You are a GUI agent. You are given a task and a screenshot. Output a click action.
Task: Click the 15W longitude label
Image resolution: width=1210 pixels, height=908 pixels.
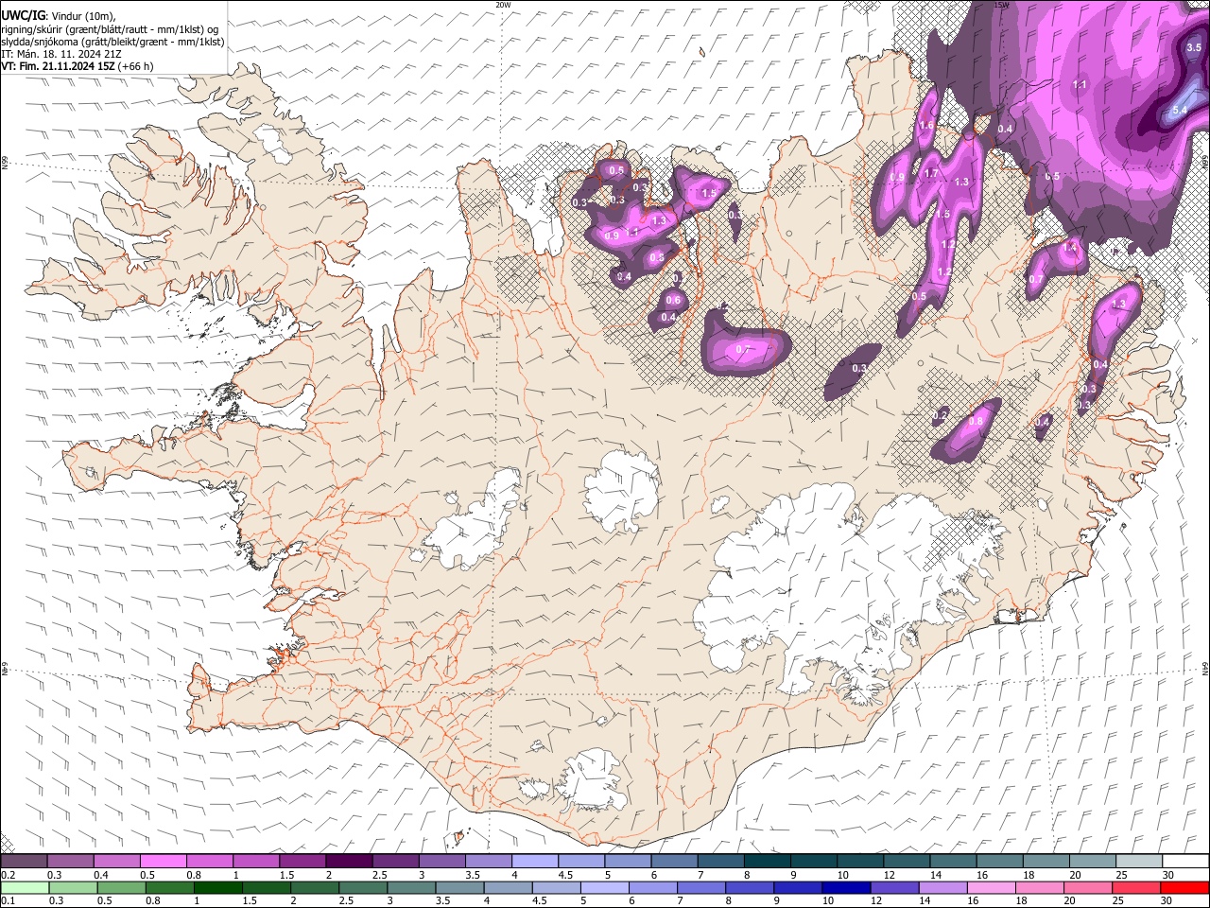click(1001, 5)
